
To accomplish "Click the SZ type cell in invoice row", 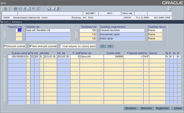I will [x=32, y=56].
